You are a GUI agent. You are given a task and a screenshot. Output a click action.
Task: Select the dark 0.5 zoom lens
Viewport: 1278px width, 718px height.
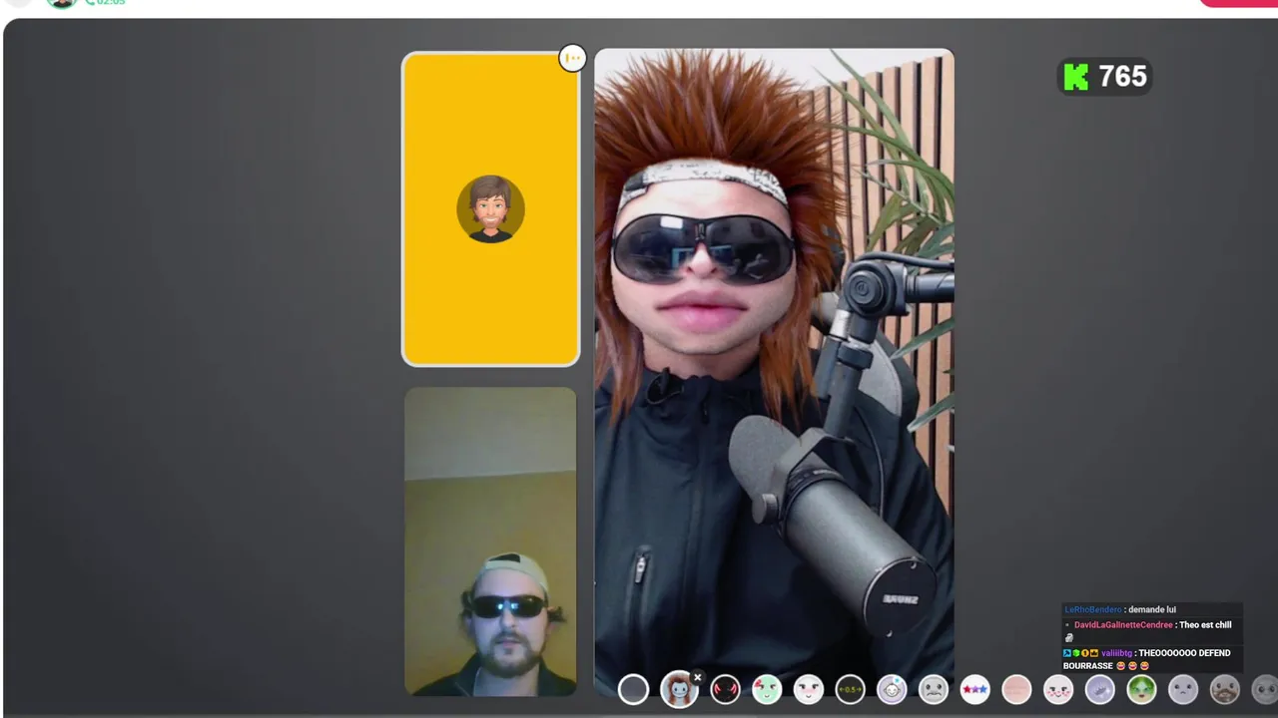850,689
